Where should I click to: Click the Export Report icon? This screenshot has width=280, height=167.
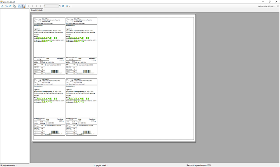(x=2, y=6)
